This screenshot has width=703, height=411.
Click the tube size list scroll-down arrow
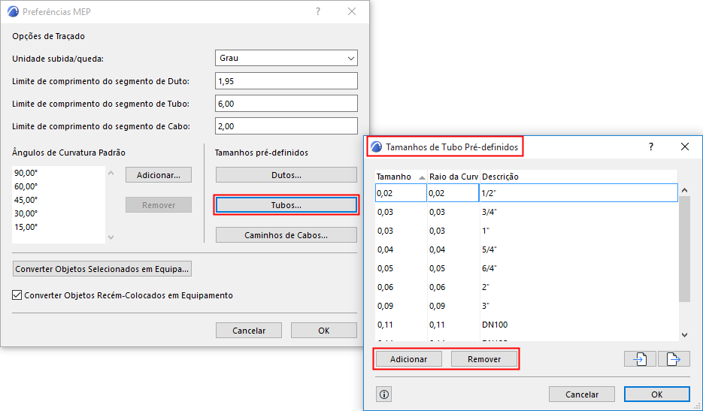(684, 335)
